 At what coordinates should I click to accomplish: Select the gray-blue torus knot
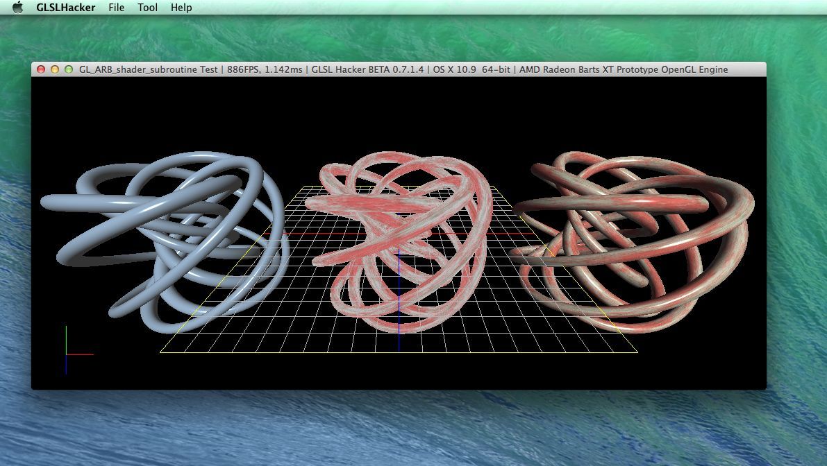(165, 242)
